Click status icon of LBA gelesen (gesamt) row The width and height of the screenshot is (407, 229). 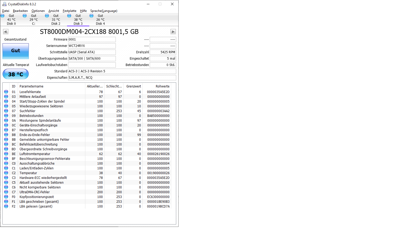point(6,206)
